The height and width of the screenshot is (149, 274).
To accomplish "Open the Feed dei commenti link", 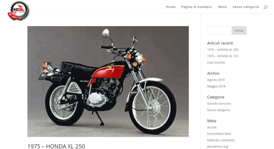I will pyautogui.click(x=221, y=140).
